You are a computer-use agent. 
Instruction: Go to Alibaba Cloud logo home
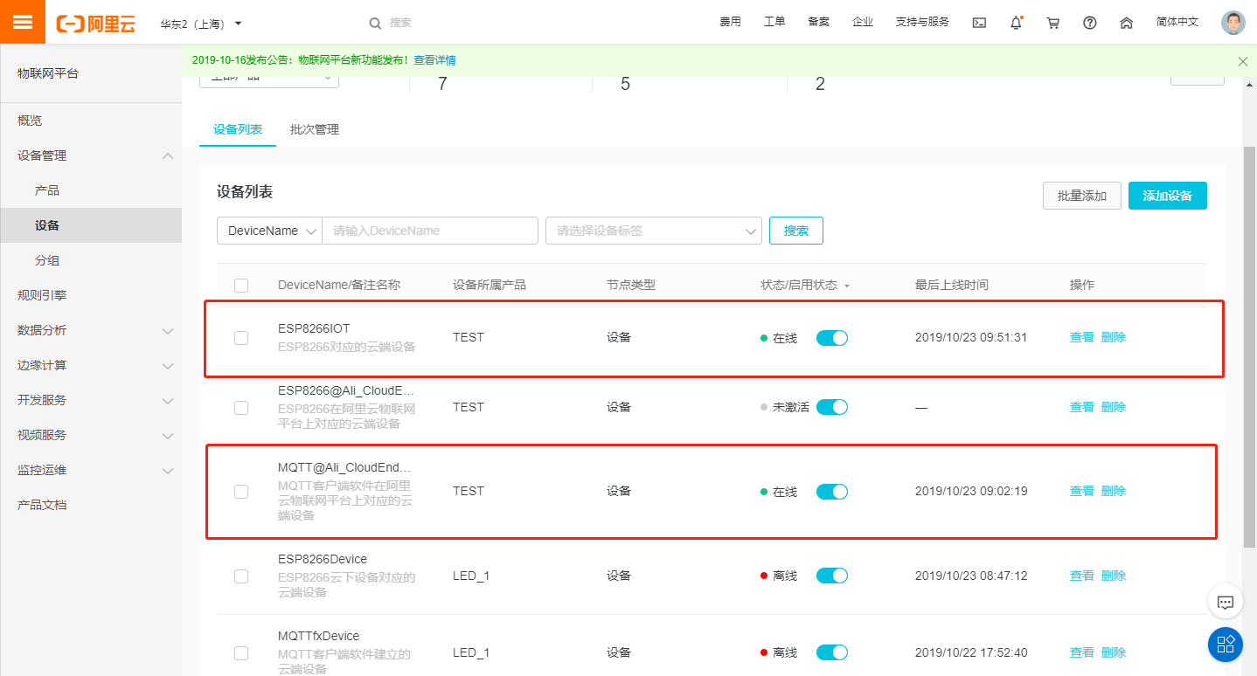click(x=95, y=24)
